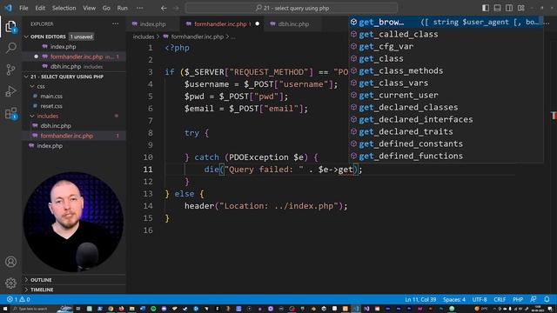Open the Accounts menu icon
The height and width of the screenshot is (313, 557).
[x=10, y=262]
